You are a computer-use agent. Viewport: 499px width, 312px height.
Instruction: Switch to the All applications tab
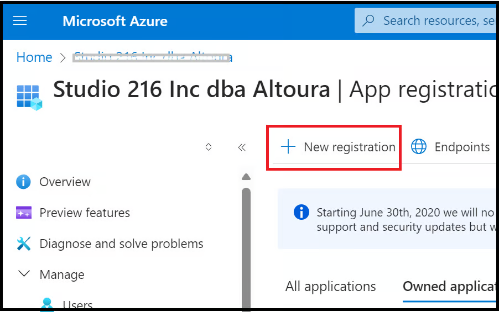pos(330,287)
